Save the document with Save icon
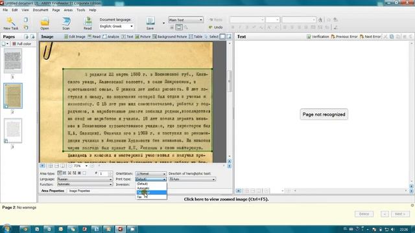This screenshot has width=415, height=233. point(150,23)
